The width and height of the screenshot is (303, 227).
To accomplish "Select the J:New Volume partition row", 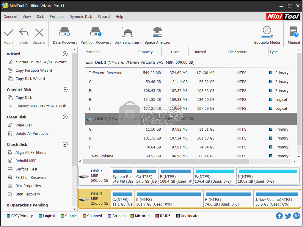I will click(x=191, y=156).
